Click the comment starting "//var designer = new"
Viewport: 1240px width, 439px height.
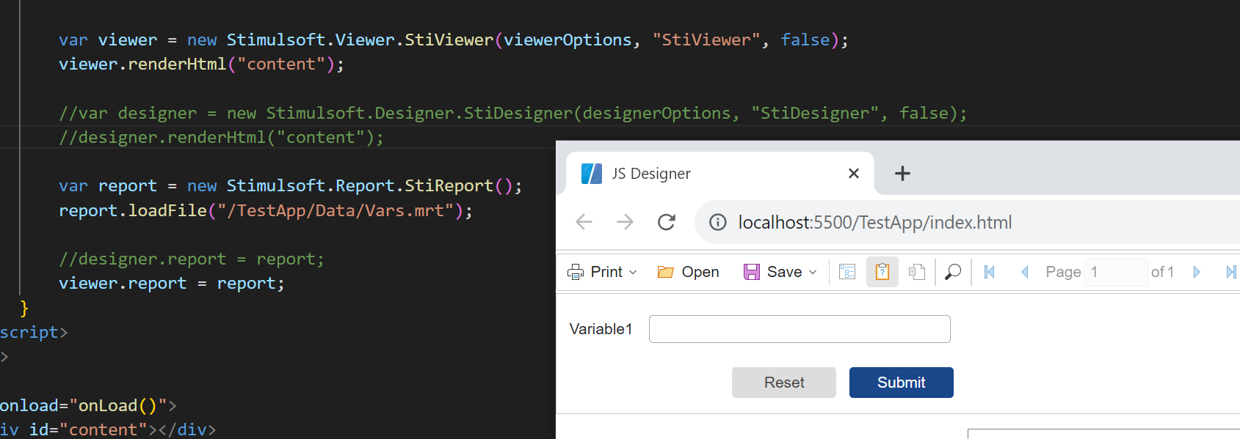(x=513, y=114)
